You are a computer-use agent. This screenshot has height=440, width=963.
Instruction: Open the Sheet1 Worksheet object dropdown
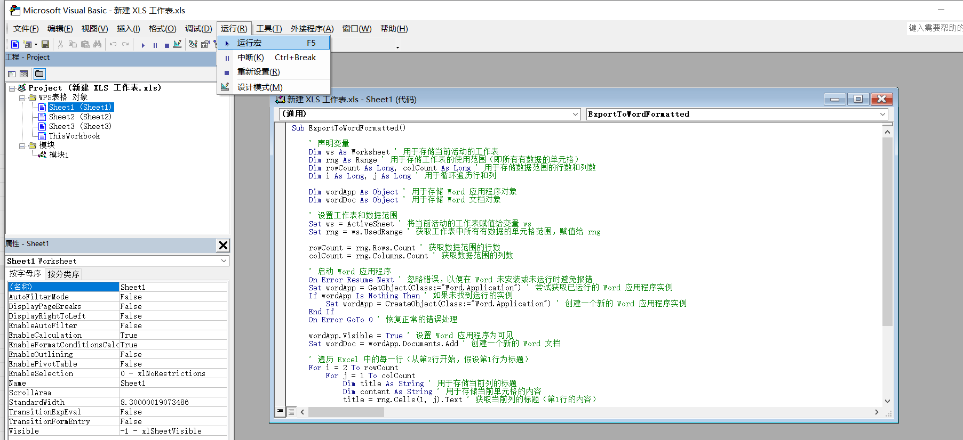(x=224, y=261)
